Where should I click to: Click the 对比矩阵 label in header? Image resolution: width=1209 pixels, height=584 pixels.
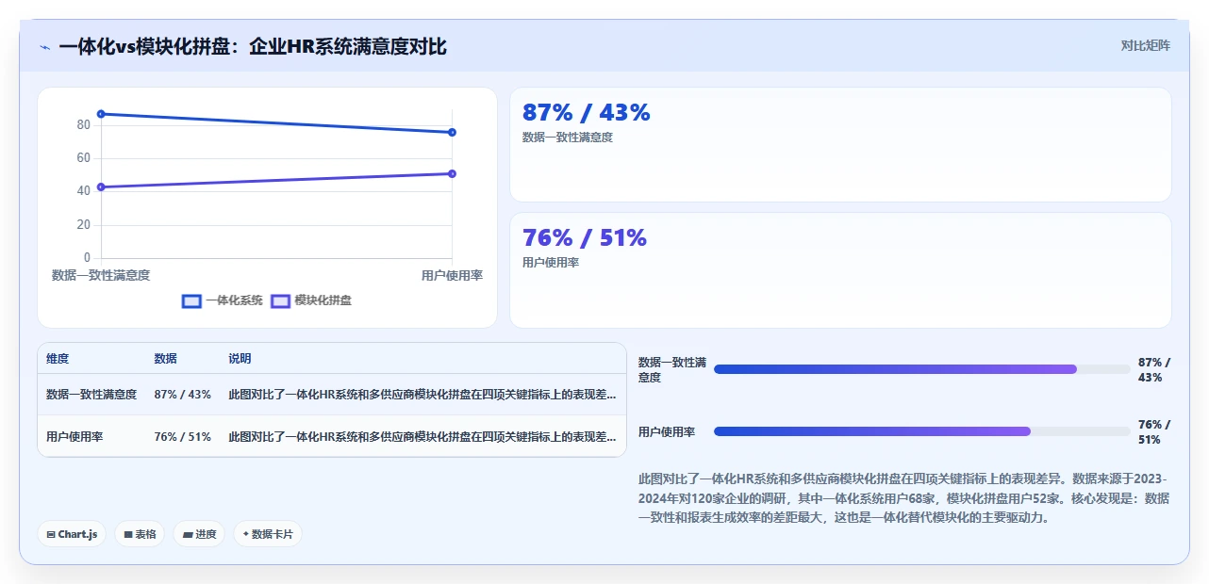1146,45
